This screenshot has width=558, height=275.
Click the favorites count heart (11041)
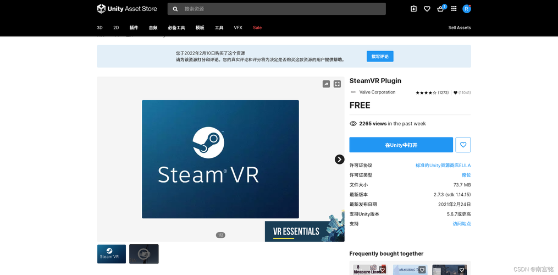(462, 92)
